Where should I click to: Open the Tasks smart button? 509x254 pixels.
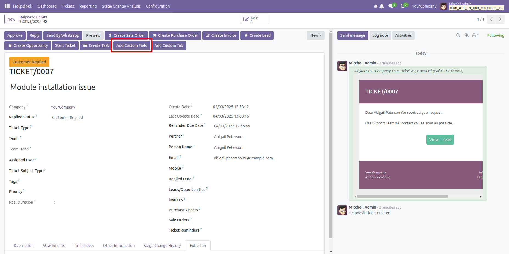tap(254, 19)
